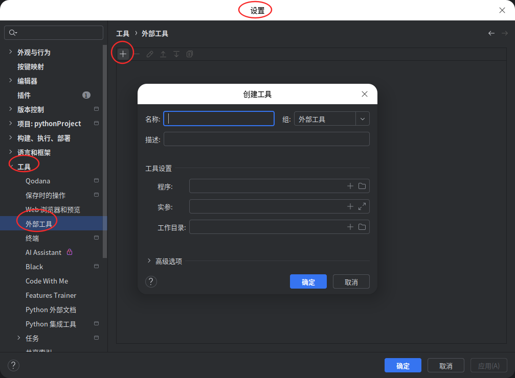Click the expand icon in 实参 field

362,206
